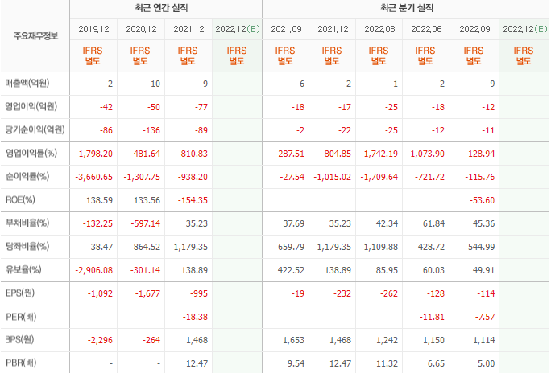Screen dimensions: 555x373
Task: Click 부채비율 value 37.69
Action: [x=293, y=224]
